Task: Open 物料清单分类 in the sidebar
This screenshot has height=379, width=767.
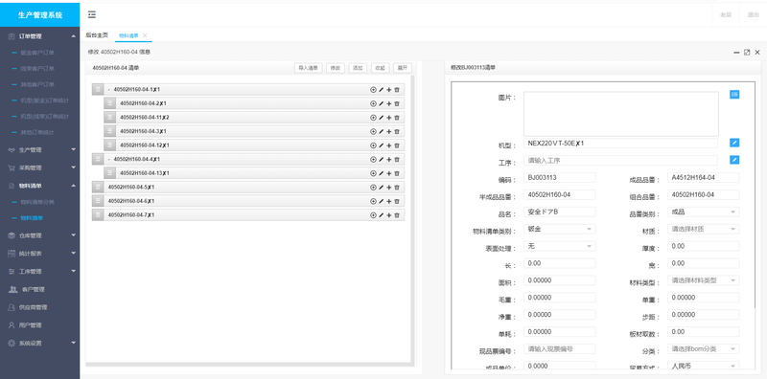Action: (x=37, y=202)
